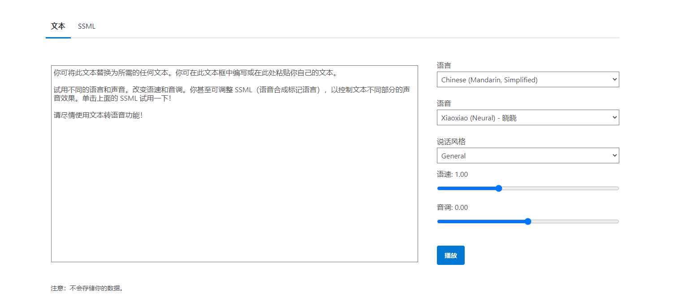Open the Chinese (Mandarin, Simplified) language selector
This screenshot has height=298, width=678.
tap(528, 79)
